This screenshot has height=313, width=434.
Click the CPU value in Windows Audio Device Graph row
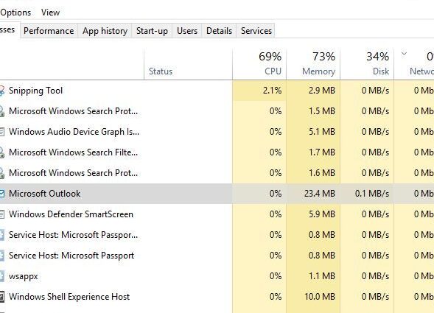coord(276,132)
